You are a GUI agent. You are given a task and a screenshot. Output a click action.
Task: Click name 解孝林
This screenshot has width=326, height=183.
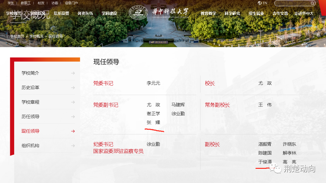click(289, 153)
